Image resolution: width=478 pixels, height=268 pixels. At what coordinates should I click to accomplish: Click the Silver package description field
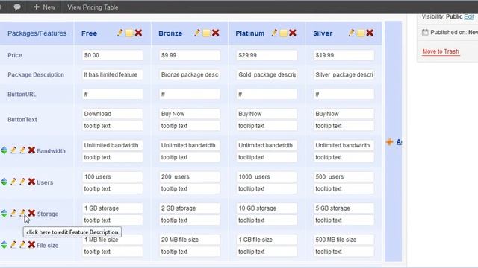click(x=344, y=74)
